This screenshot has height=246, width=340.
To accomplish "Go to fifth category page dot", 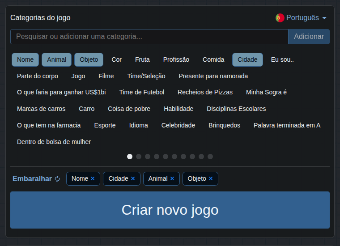I will (x=166, y=157).
